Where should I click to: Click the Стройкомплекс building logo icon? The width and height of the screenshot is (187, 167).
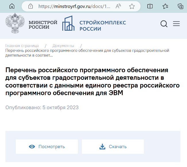pos(68,23)
